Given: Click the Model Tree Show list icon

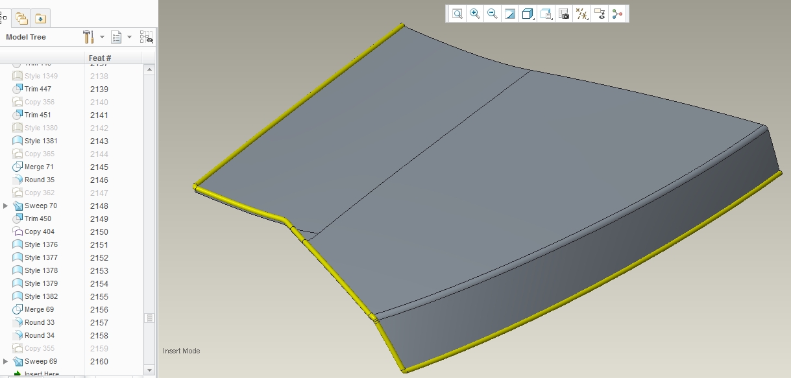Looking at the screenshot, I should pos(117,37).
